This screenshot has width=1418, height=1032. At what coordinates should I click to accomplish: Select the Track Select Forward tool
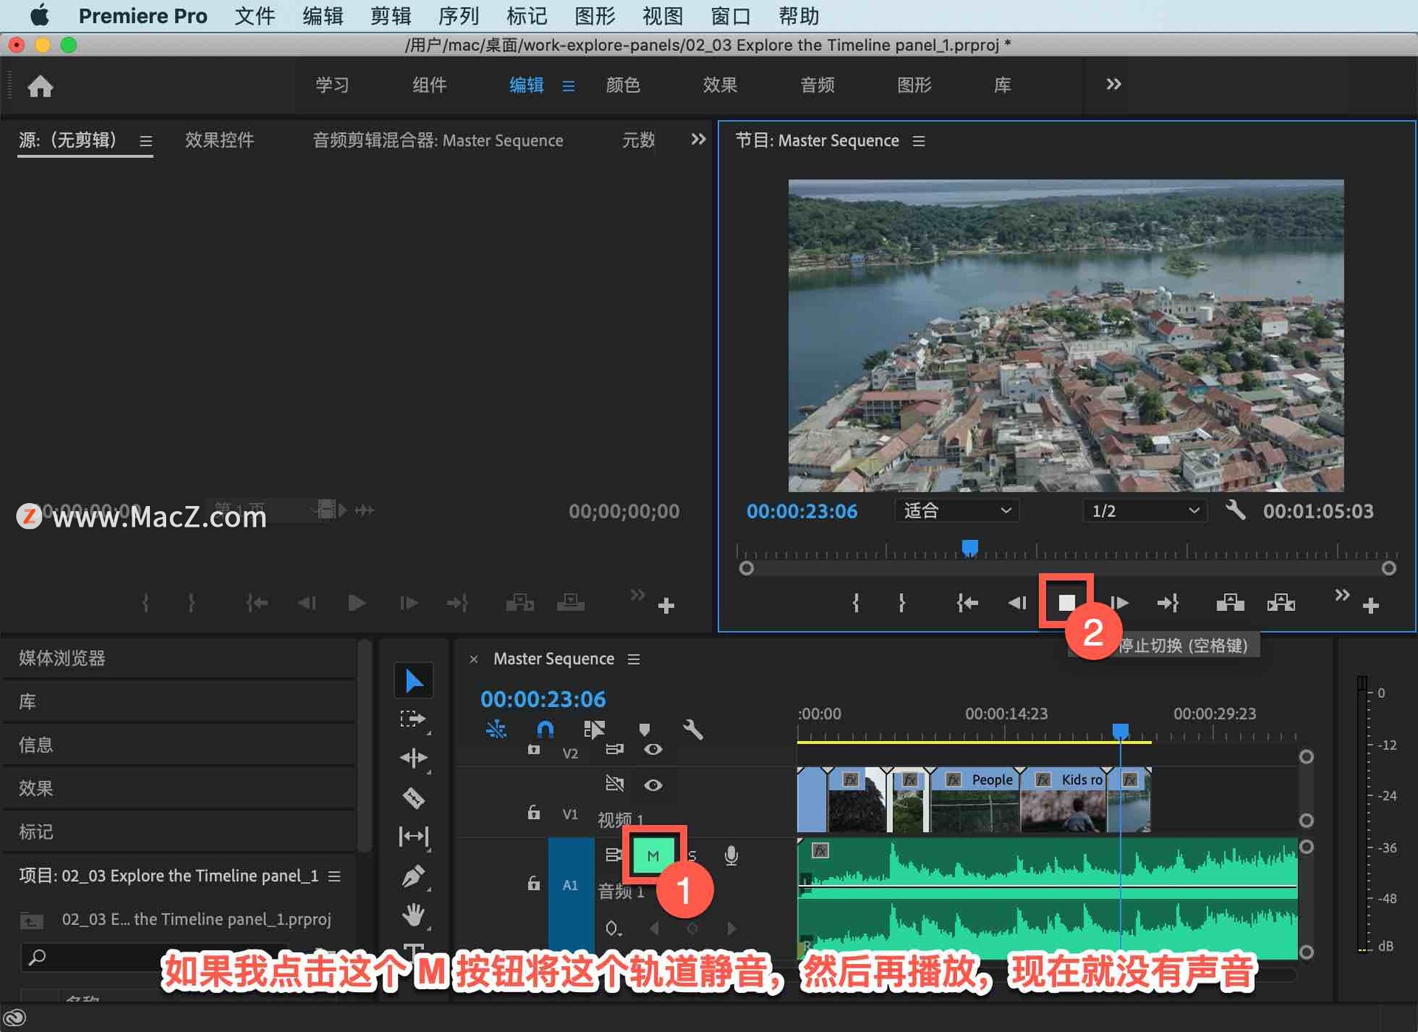pyautogui.click(x=413, y=719)
